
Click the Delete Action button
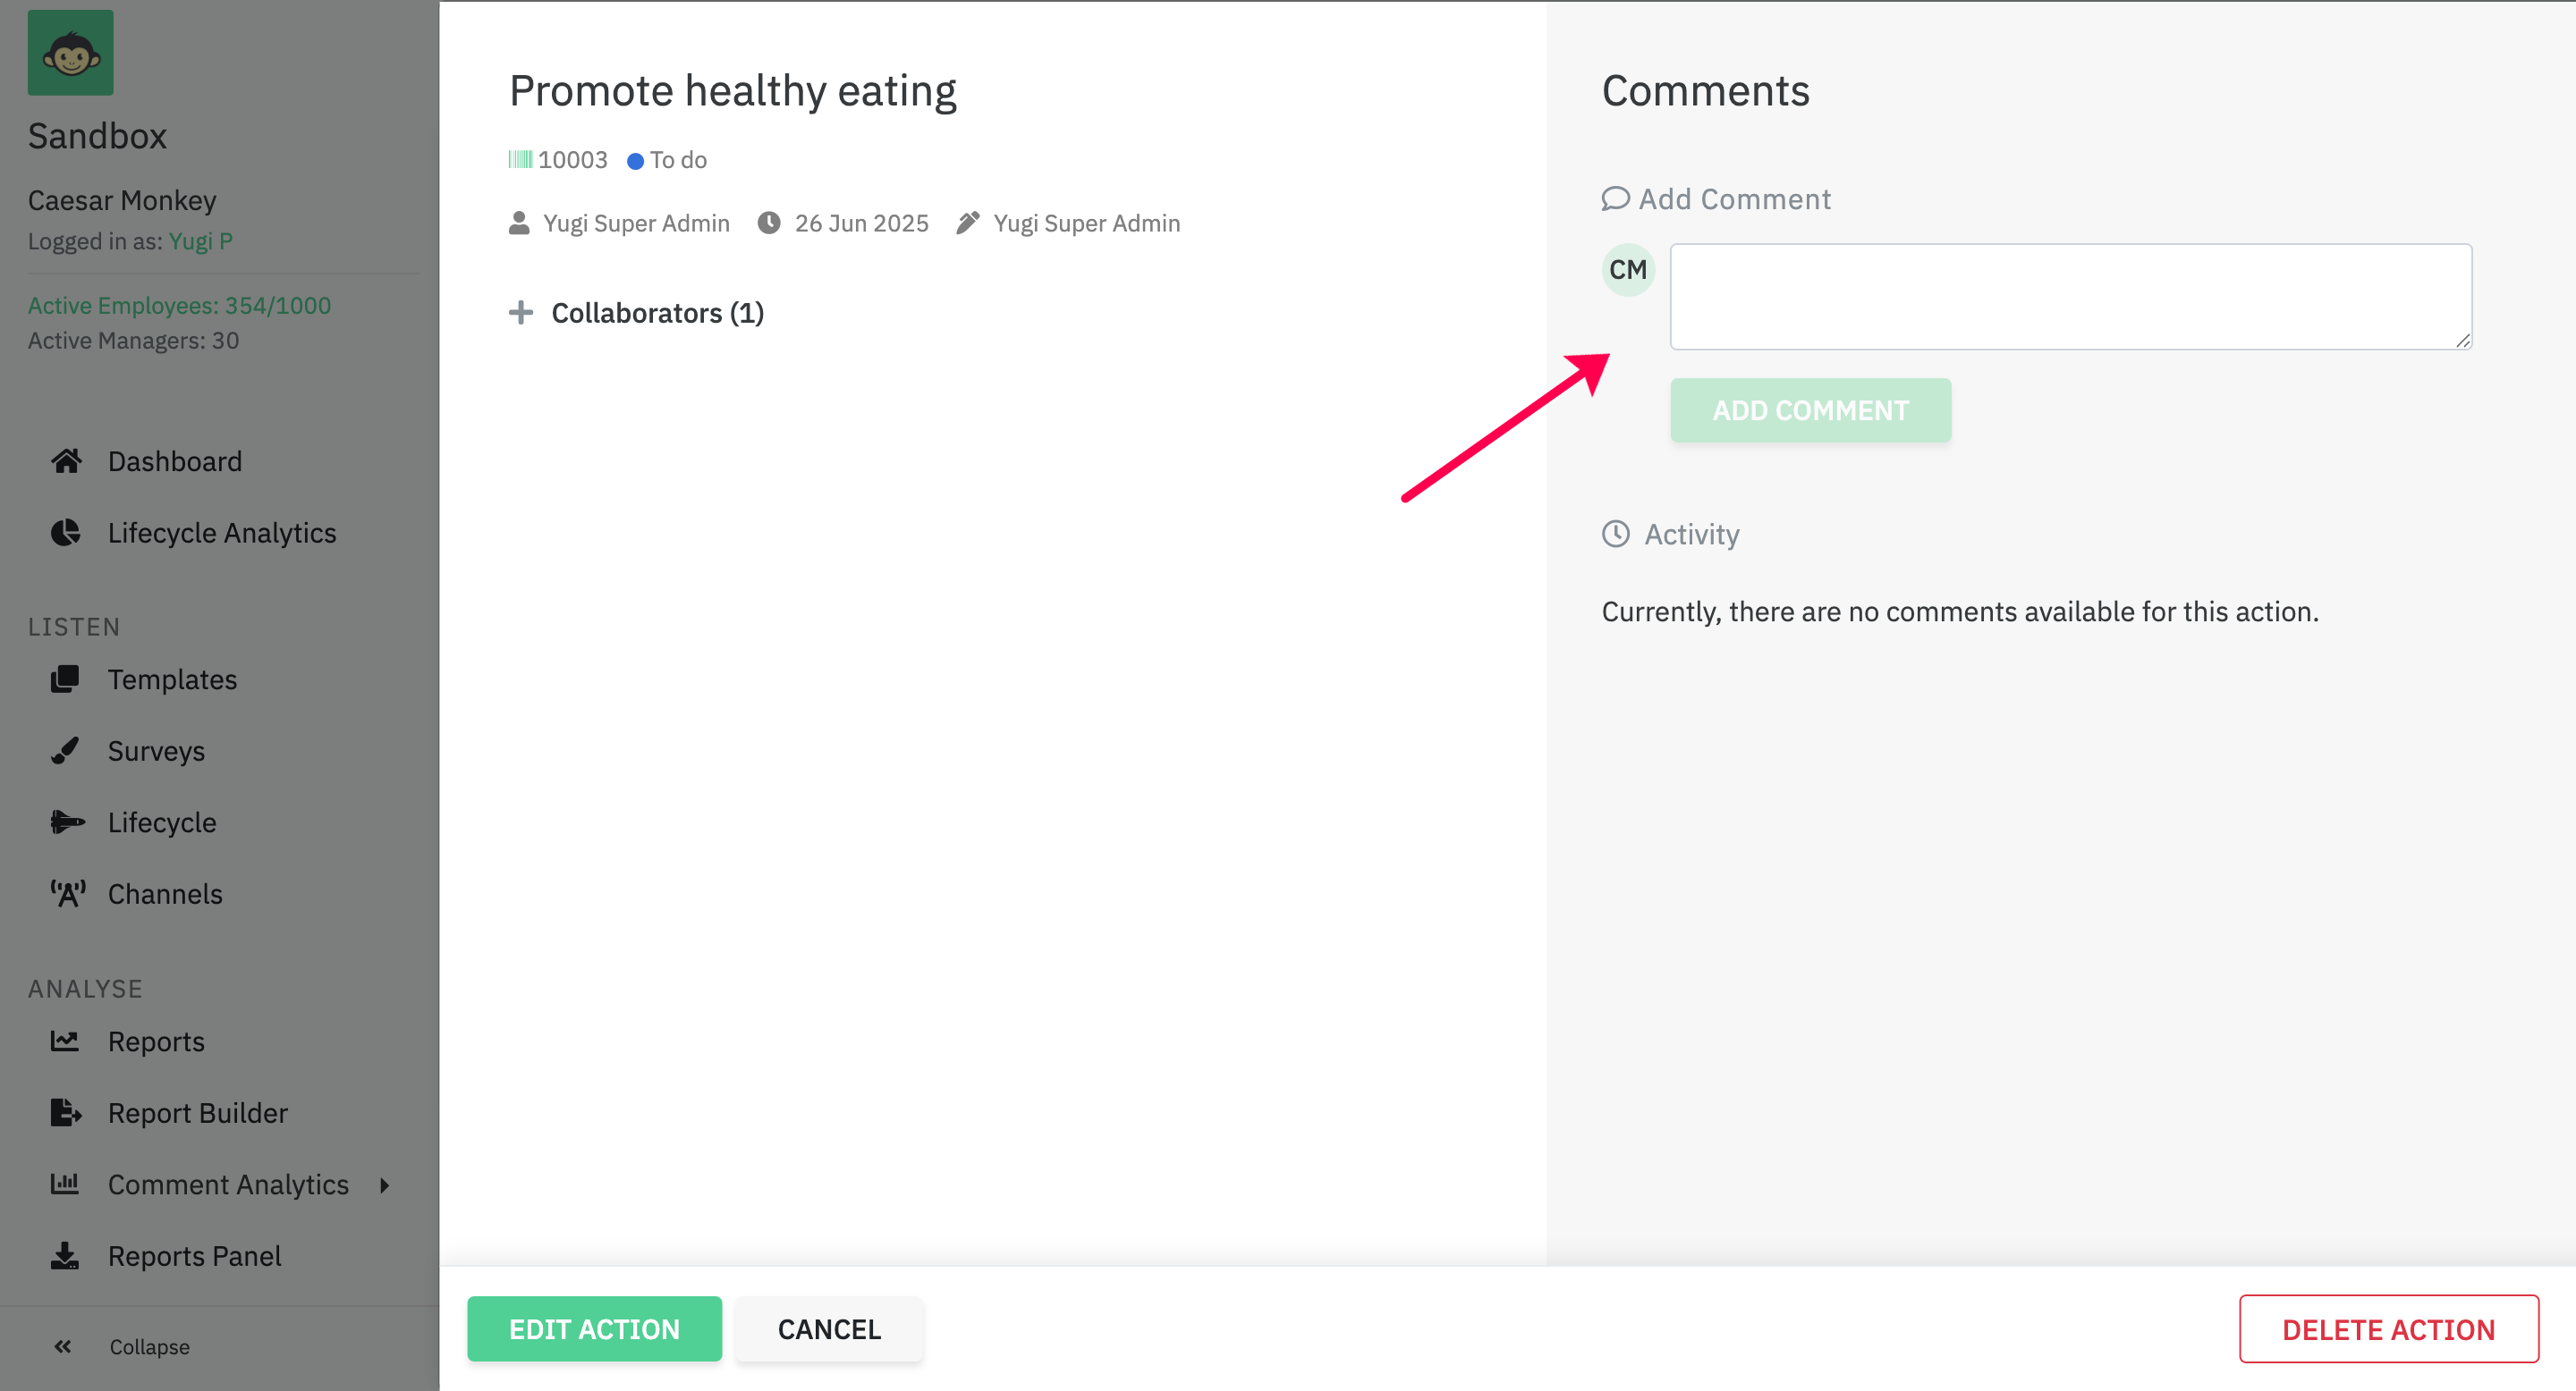click(2388, 1329)
